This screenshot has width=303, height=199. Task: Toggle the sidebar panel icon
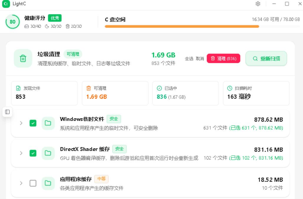(x=7, y=112)
